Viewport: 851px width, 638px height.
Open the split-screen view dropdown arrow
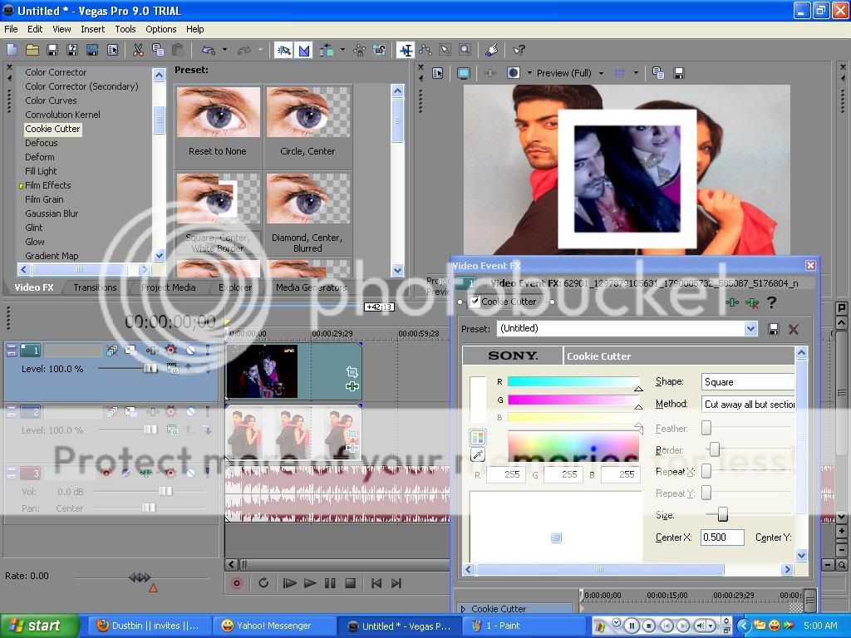pos(529,73)
